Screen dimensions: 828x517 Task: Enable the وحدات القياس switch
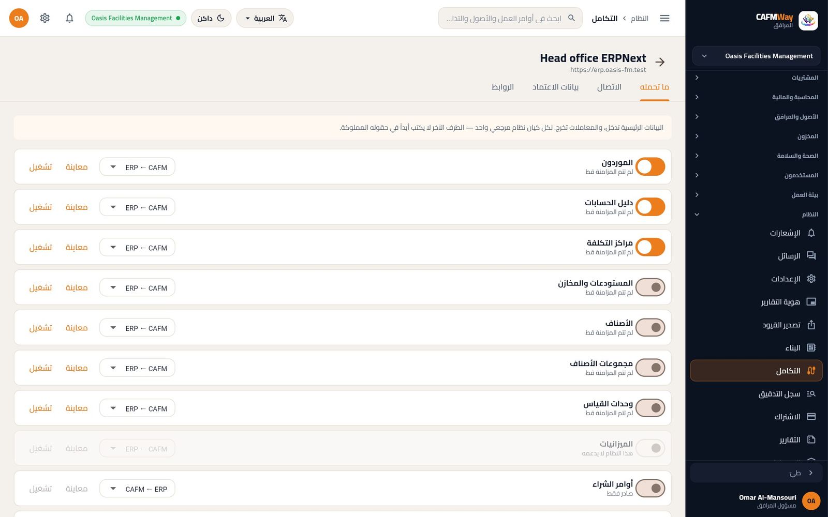click(x=650, y=408)
